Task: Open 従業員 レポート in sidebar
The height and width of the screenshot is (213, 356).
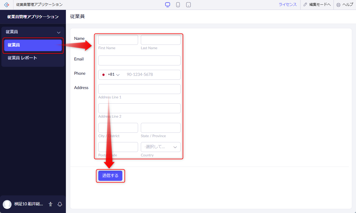Action: point(22,58)
